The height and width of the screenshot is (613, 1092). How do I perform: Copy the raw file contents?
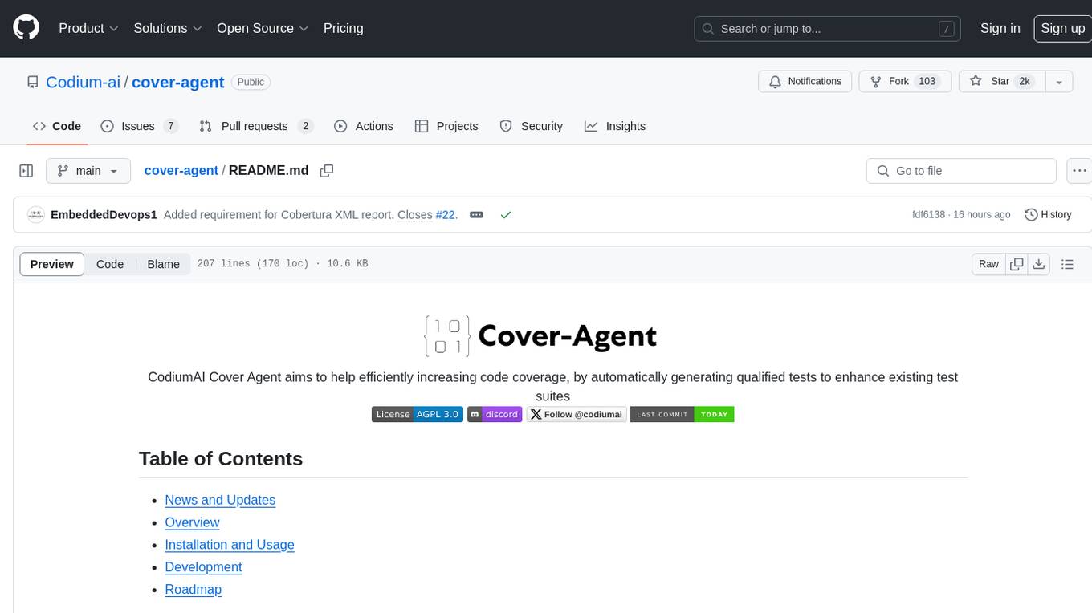1017,264
